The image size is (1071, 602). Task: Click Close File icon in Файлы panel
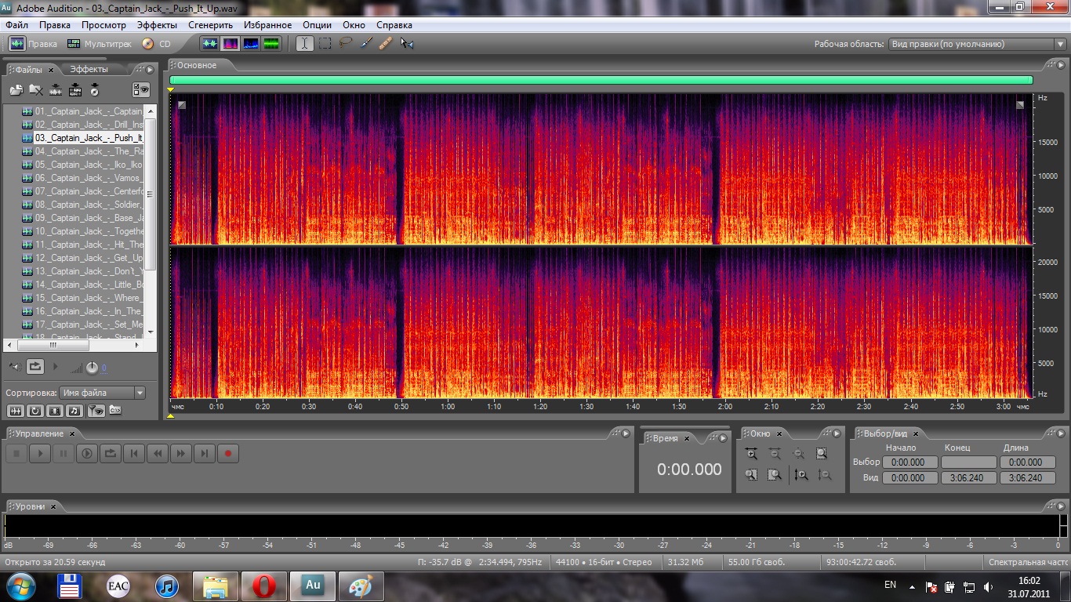point(35,90)
